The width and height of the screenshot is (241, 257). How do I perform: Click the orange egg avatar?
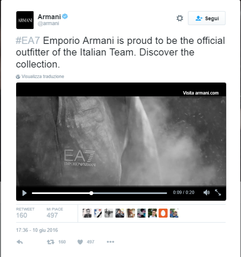click(x=163, y=213)
